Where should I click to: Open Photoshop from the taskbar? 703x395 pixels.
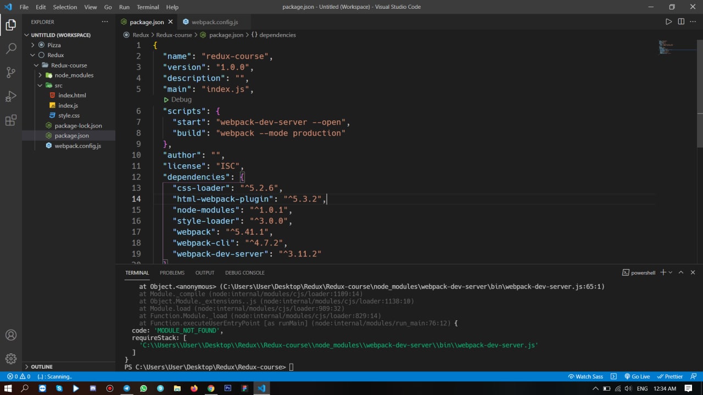(228, 388)
